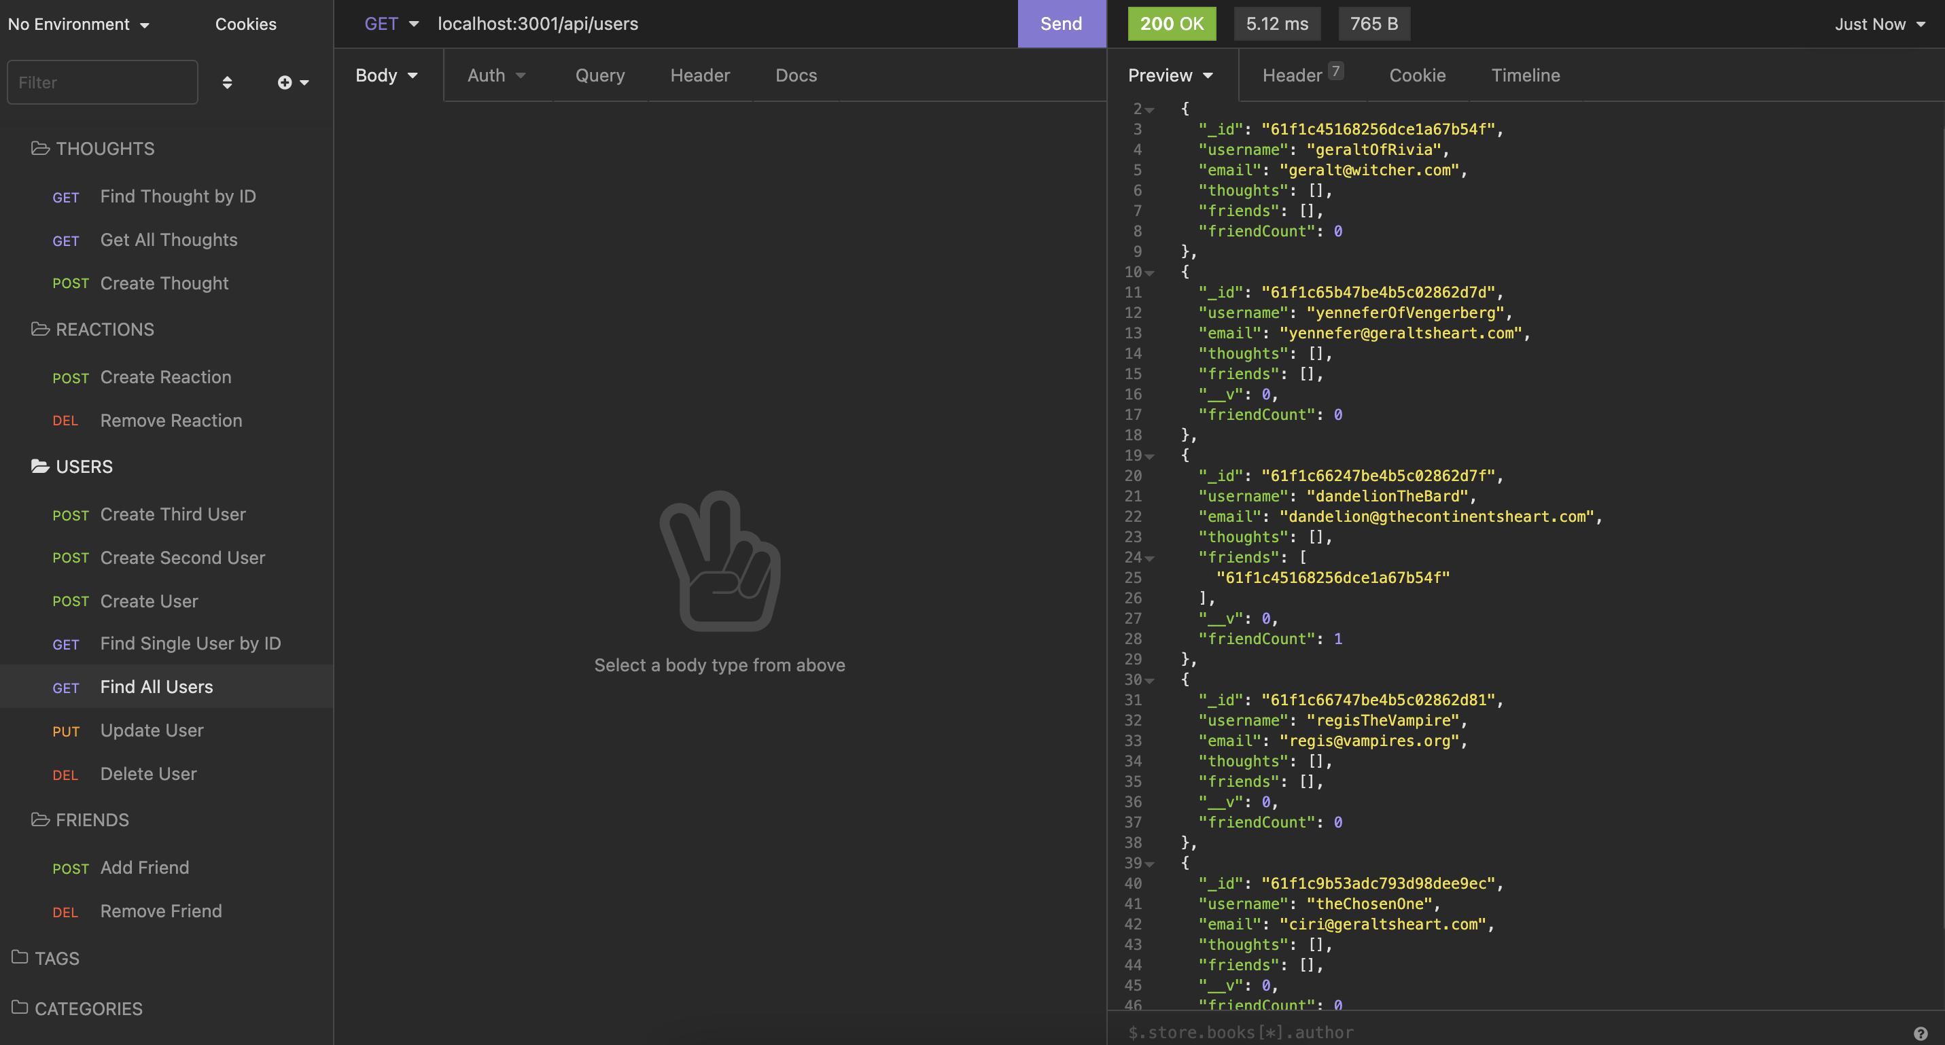Click the open USERS folder icon

tap(40, 466)
